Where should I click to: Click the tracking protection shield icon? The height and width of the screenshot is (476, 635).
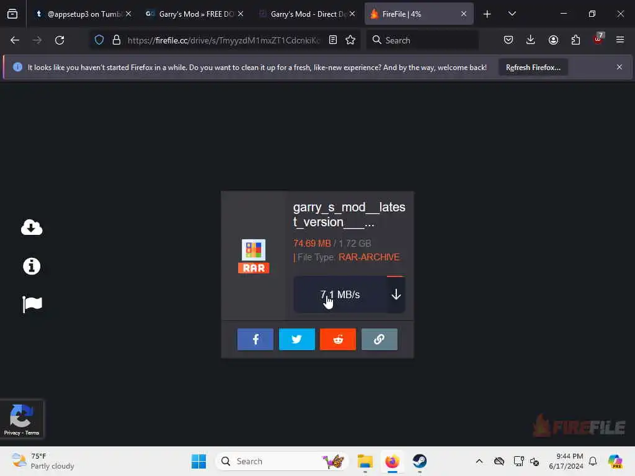coord(99,40)
